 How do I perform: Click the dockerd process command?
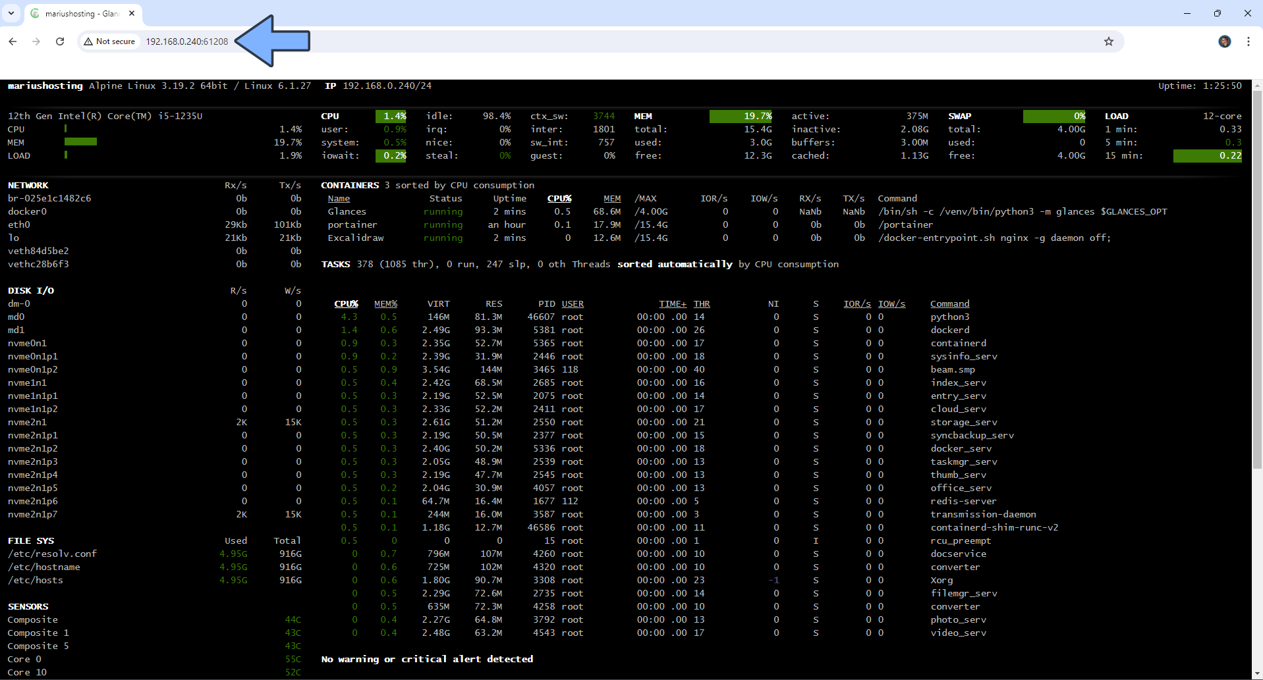(x=949, y=330)
